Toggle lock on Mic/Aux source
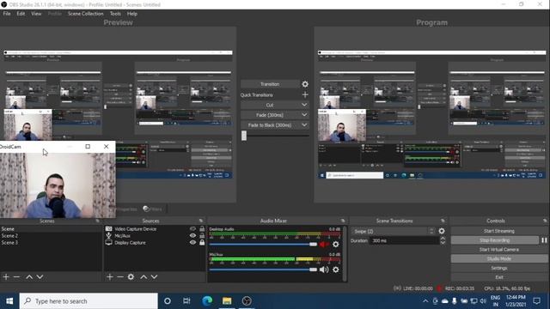 click(202, 236)
